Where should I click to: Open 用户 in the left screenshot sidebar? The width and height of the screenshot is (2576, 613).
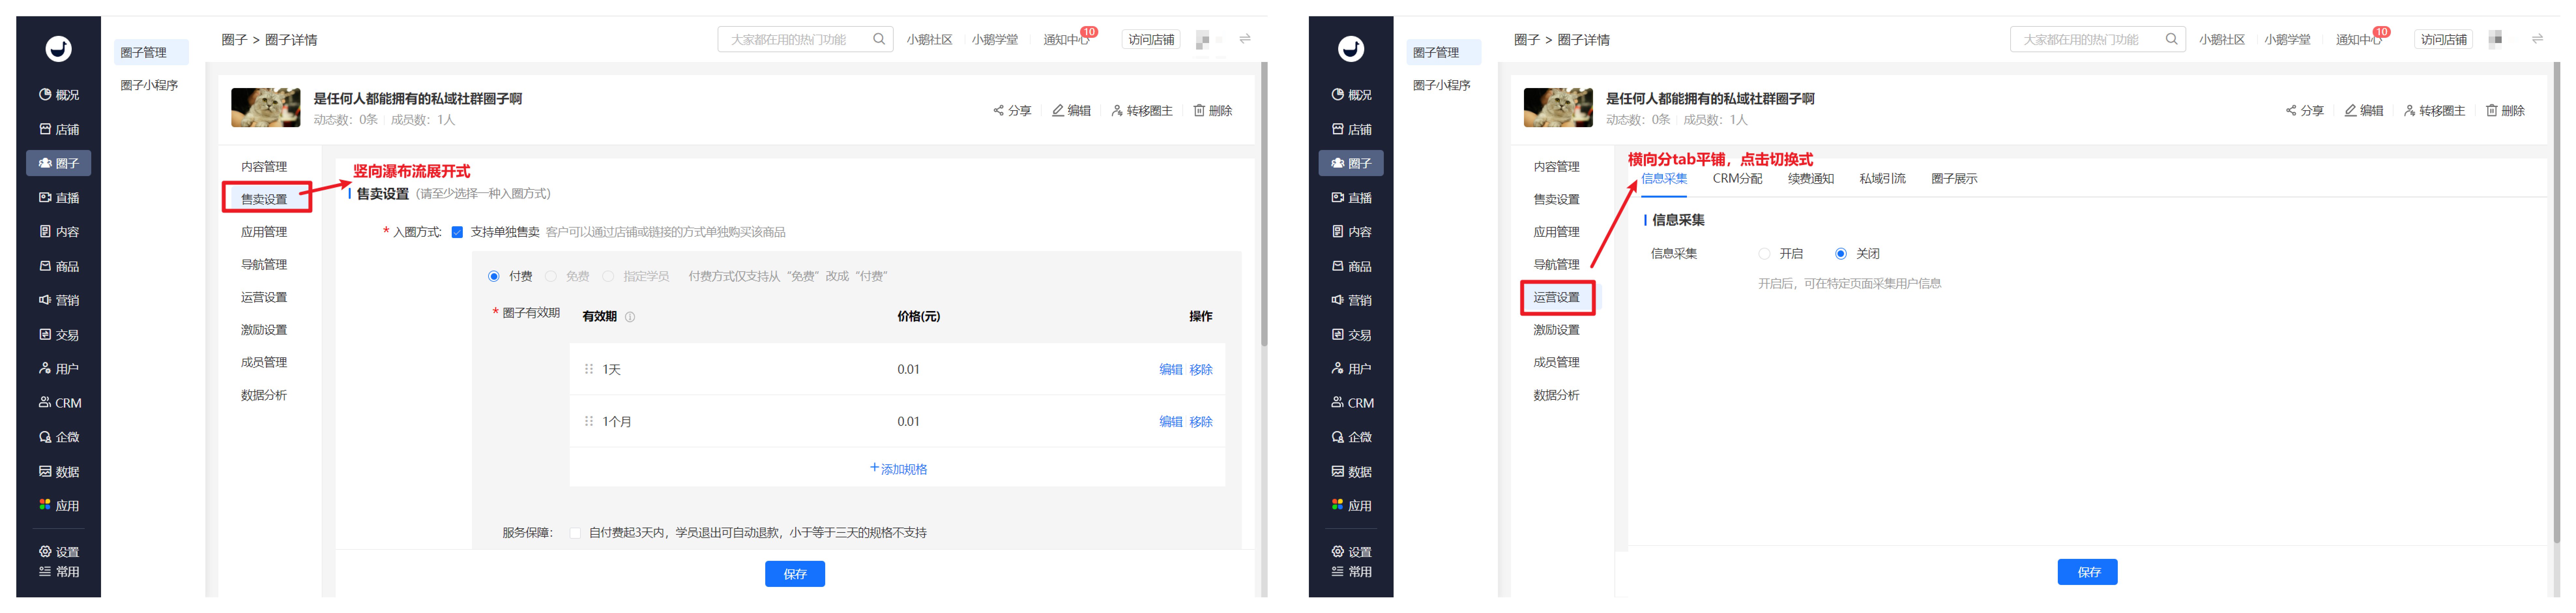click(x=59, y=369)
